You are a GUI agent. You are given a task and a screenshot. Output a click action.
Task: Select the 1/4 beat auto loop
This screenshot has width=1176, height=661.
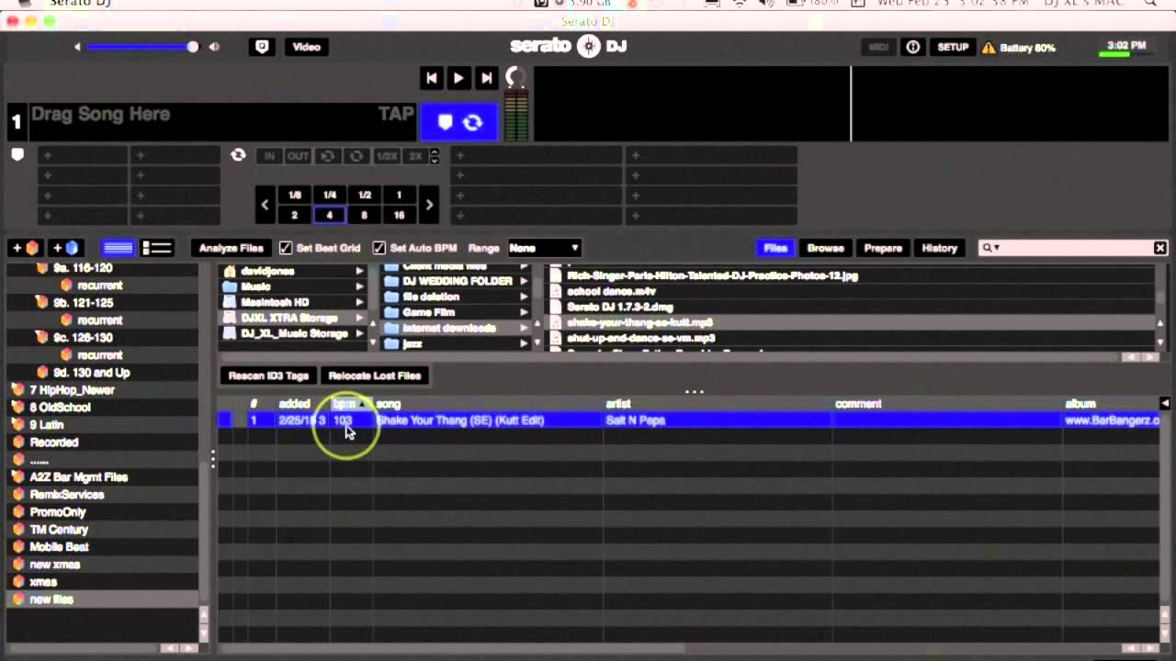[x=330, y=196]
